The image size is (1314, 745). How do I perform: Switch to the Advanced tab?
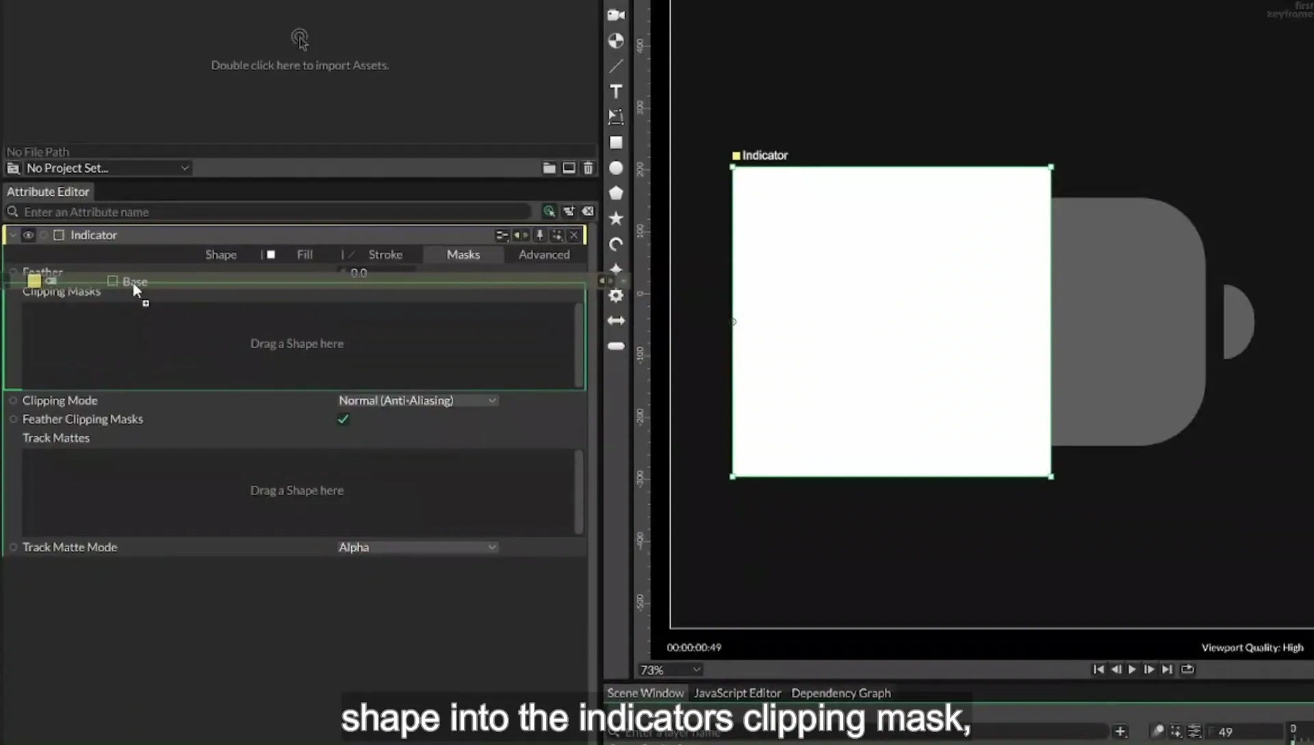(x=544, y=255)
